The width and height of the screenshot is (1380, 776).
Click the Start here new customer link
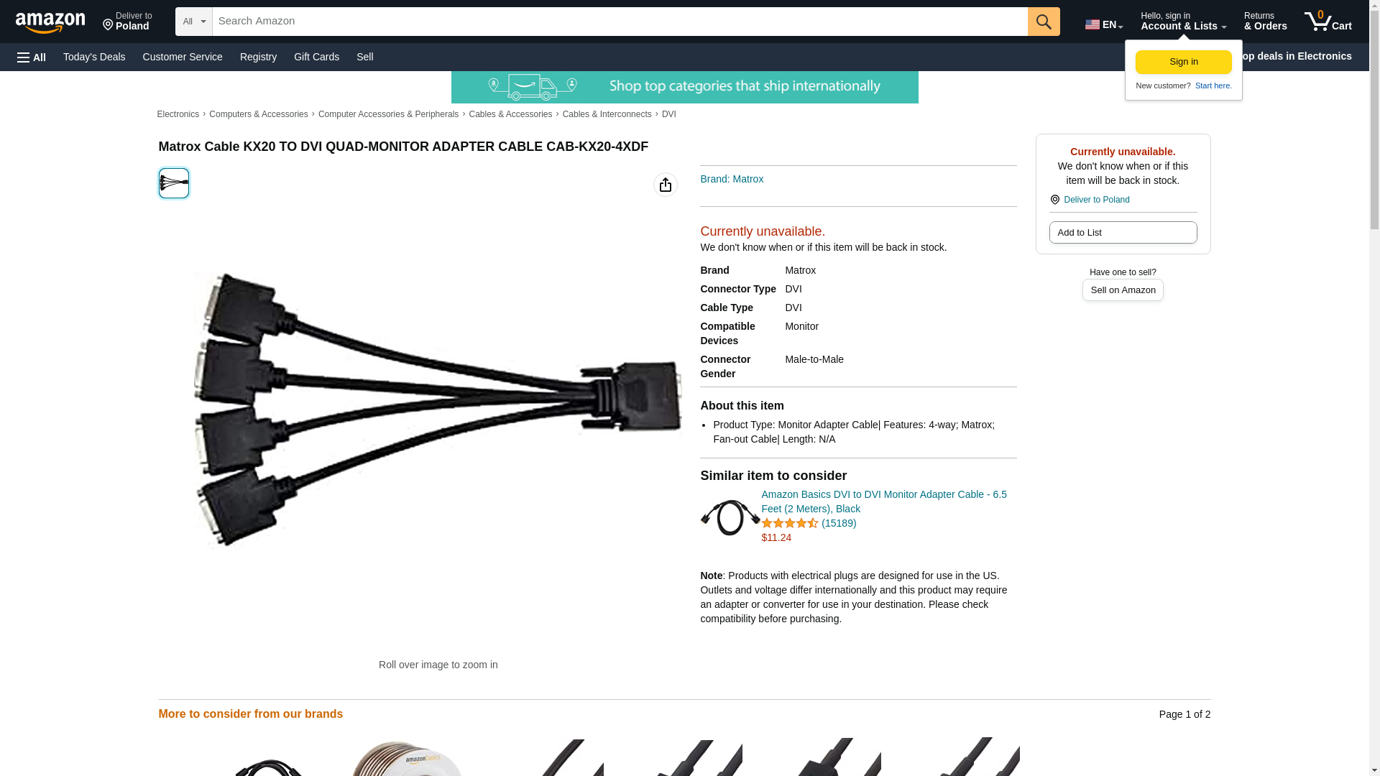pyautogui.click(x=1213, y=86)
